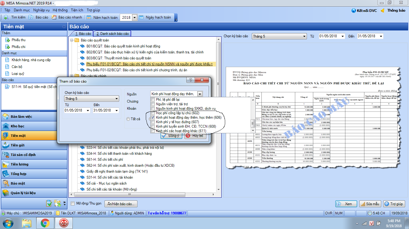The height and width of the screenshot is (229, 409).
Task: Open the Năm hạch toán 2018 dropdown
Action: pyautogui.click(x=134, y=17)
